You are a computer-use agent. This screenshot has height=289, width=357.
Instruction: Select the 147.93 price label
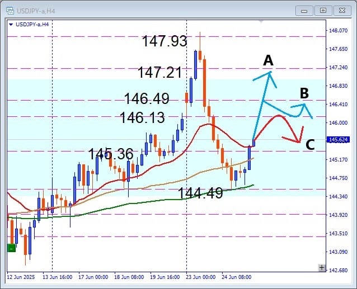165,41
